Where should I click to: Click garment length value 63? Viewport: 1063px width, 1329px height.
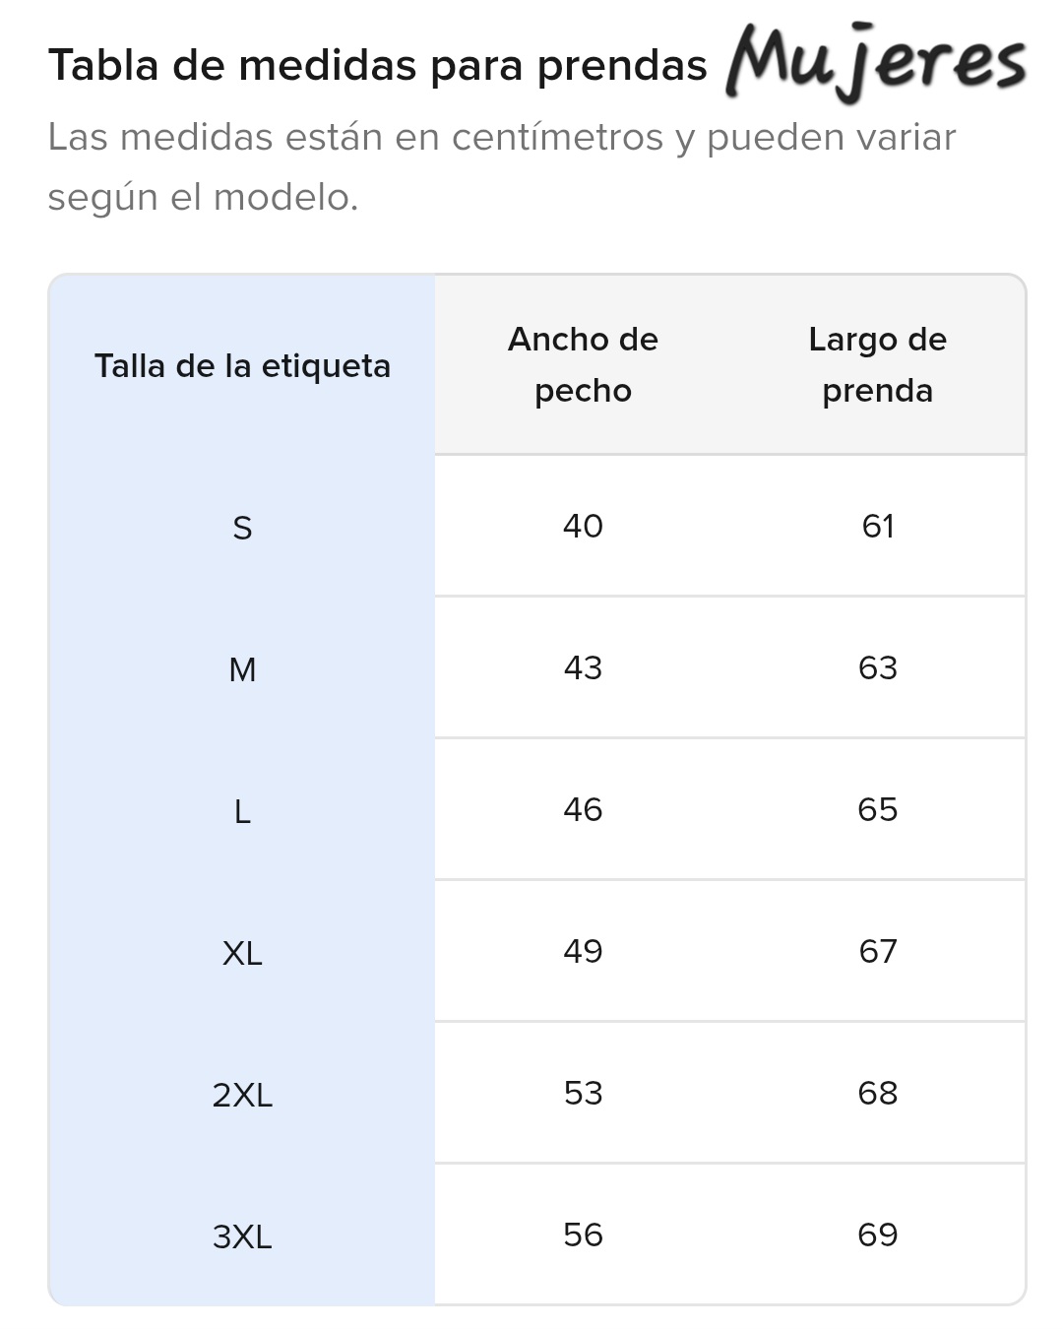coord(877,668)
